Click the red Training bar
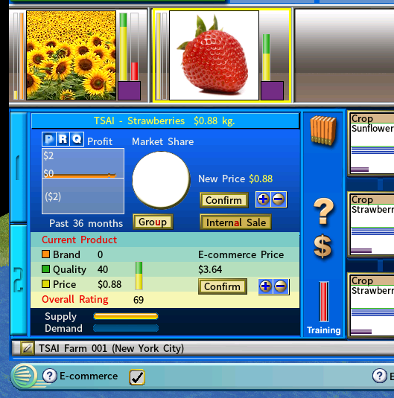 323,301
